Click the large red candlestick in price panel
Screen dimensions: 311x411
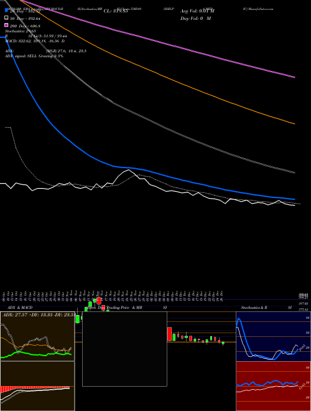point(169,334)
